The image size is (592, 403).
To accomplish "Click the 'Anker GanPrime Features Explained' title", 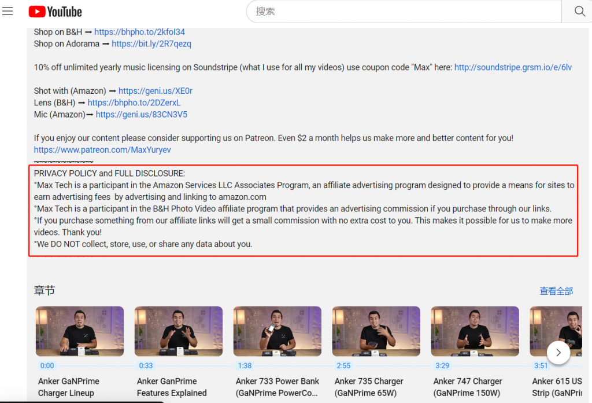I will (x=172, y=387).
